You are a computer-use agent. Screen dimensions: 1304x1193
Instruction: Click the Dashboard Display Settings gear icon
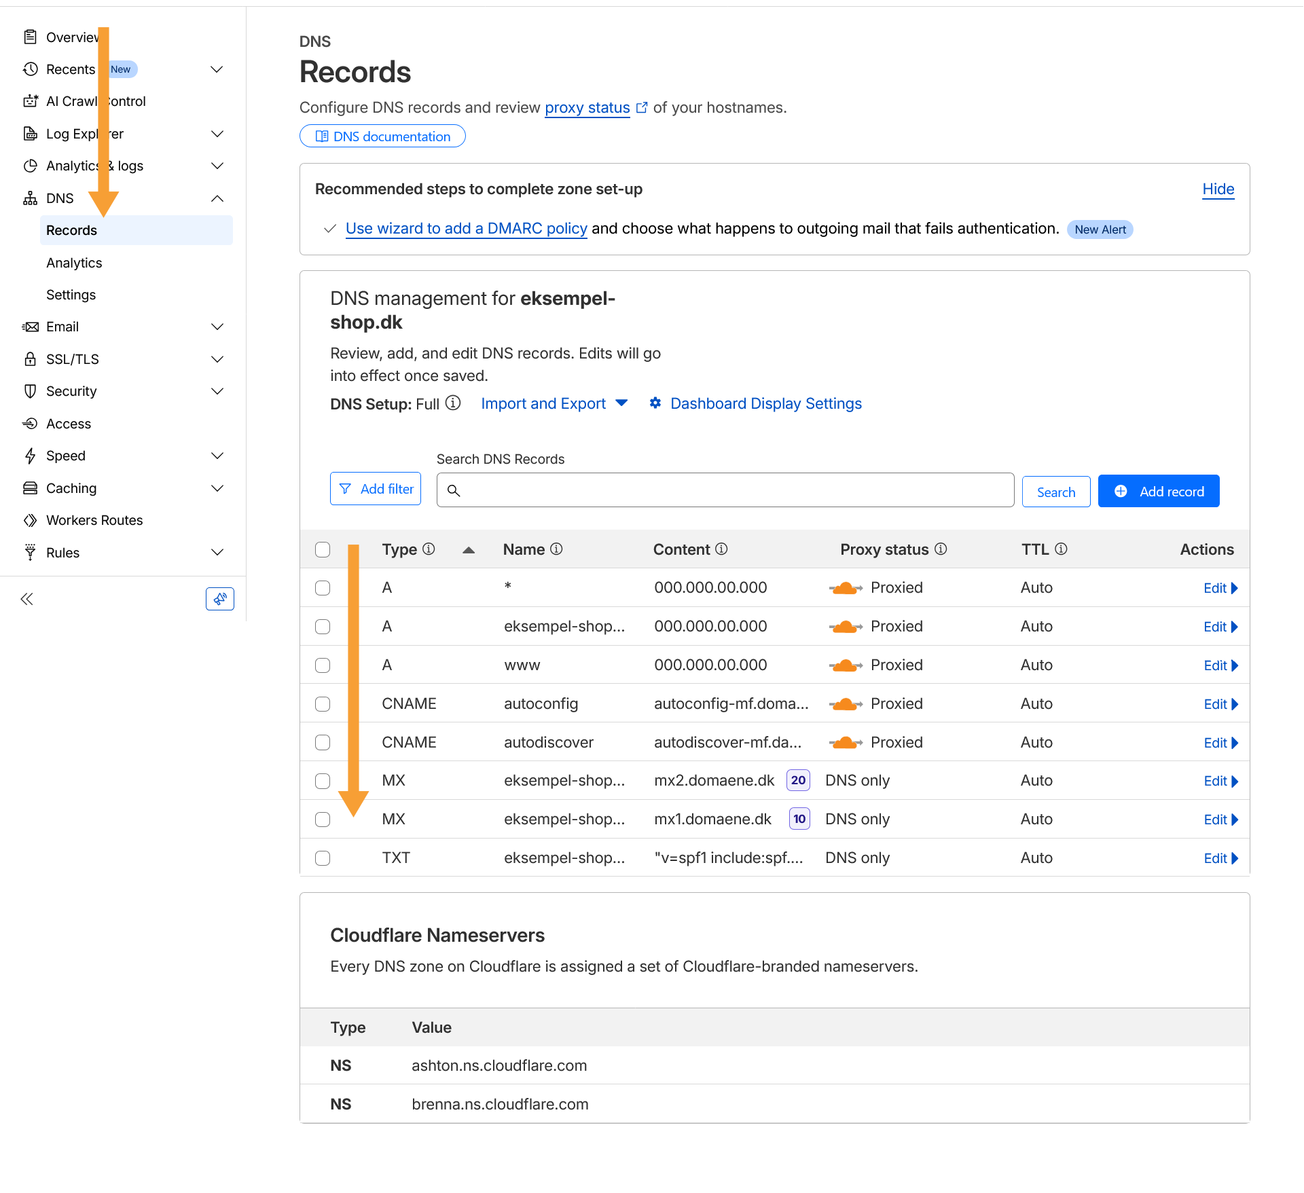pyautogui.click(x=655, y=403)
